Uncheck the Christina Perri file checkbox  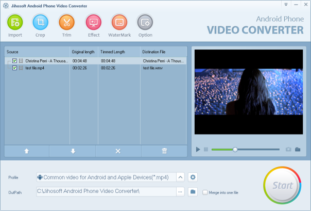pos(14,61)
